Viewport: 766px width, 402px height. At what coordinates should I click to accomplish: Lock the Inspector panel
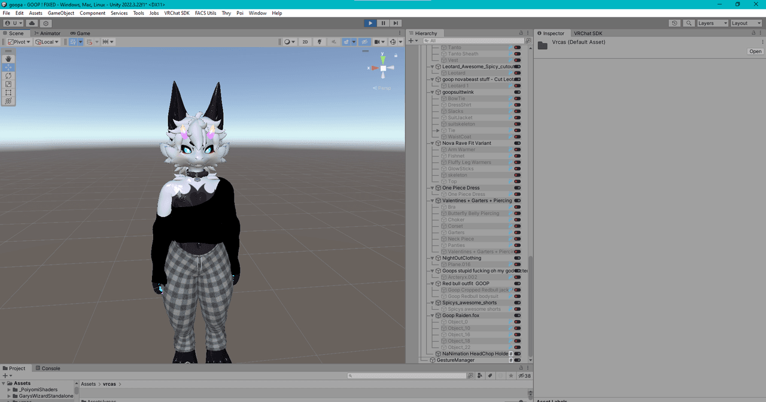[x=755, y=33]
